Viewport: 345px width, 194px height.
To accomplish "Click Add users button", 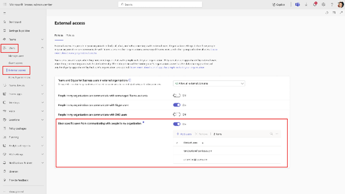I will pos(184,134).
